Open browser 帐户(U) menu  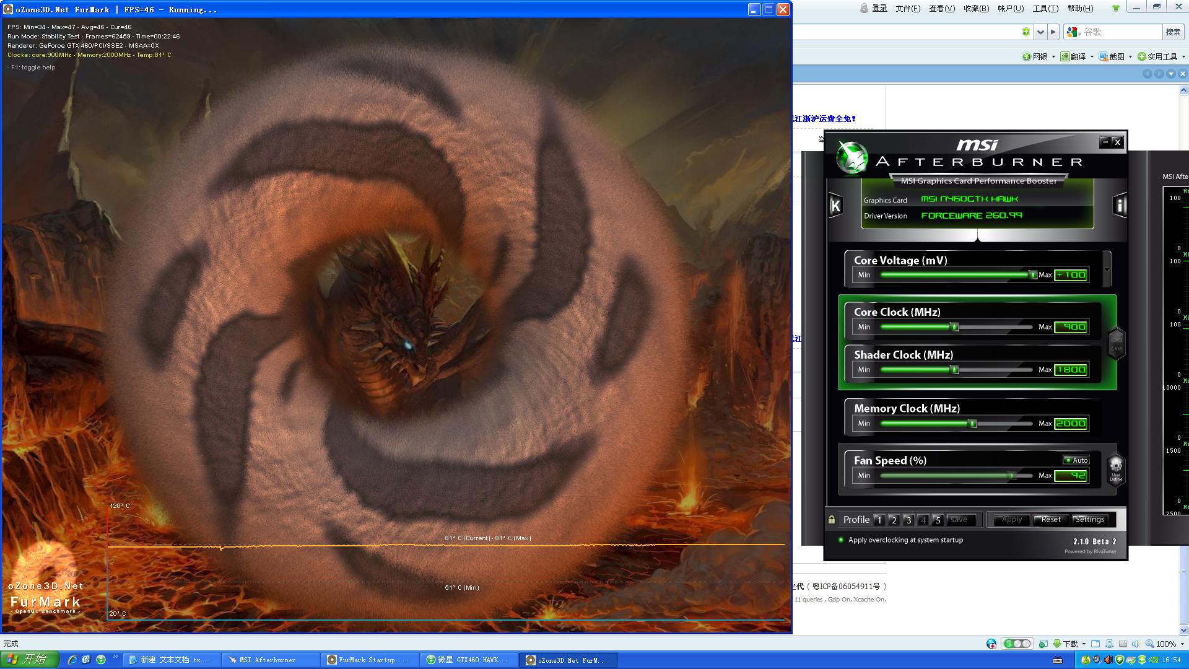pos(1011,9)
